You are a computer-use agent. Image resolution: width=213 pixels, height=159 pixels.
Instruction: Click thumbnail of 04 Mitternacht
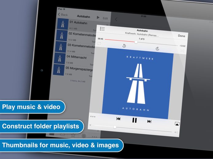[x=60, y=58]
